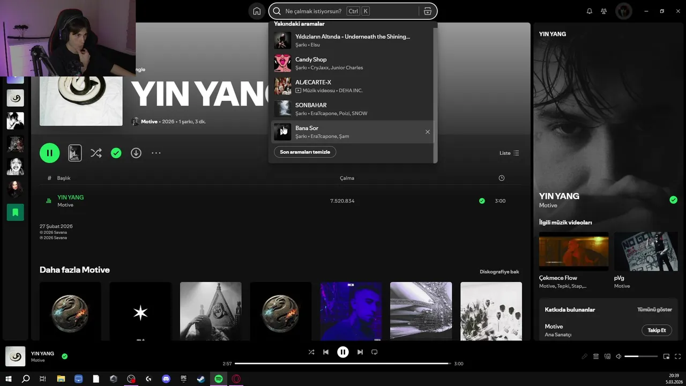This screenshot has height=386, width=686.
Task: Toggle the track row's saved checkmark
Action: [482, 201]
